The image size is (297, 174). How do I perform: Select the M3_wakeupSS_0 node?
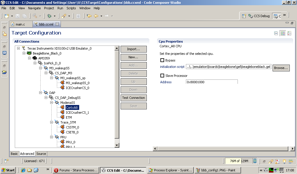[x=77, y=83]
